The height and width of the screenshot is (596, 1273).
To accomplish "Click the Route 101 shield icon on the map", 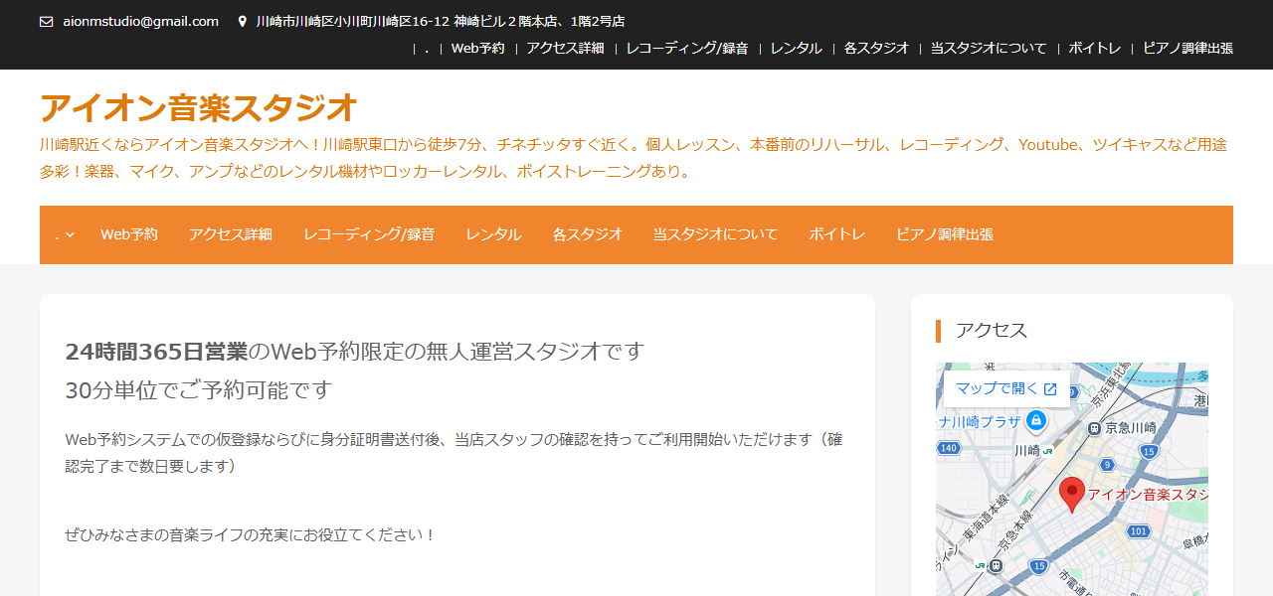I will point(1139,530).
